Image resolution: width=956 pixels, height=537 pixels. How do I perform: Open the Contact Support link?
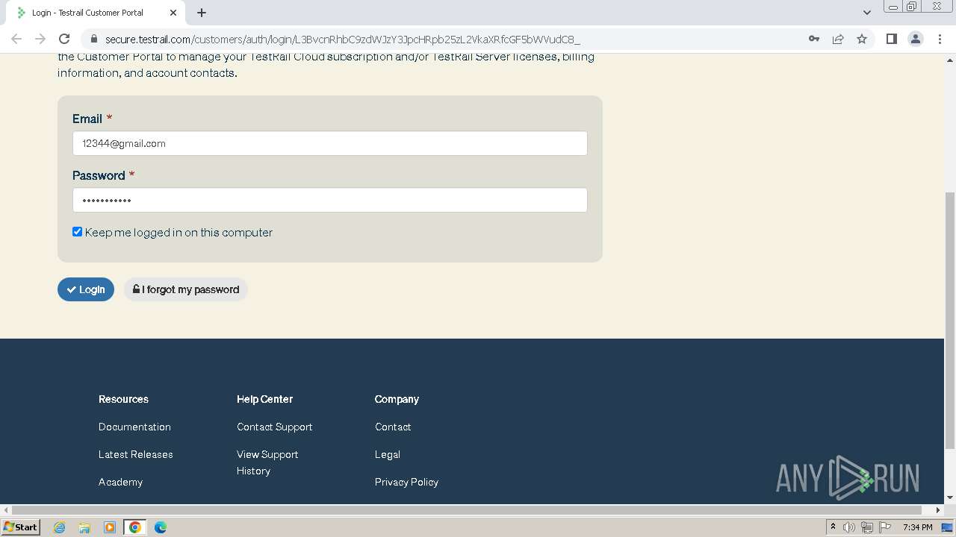click(x=274, y=427)
